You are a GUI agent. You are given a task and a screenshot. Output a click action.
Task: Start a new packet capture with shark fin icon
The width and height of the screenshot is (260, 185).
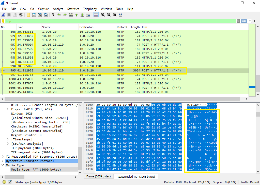pyautogui.click(x=4, y=15)
